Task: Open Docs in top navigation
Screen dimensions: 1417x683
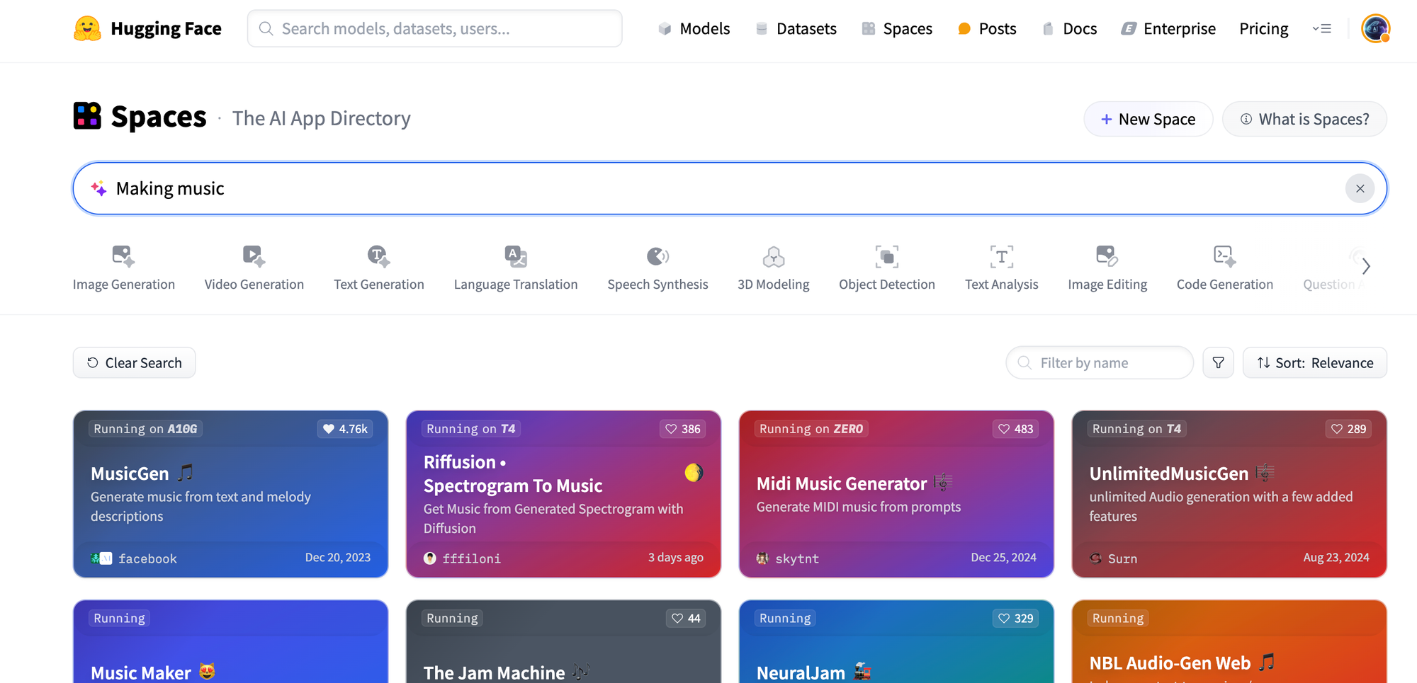Action: 1069,28
